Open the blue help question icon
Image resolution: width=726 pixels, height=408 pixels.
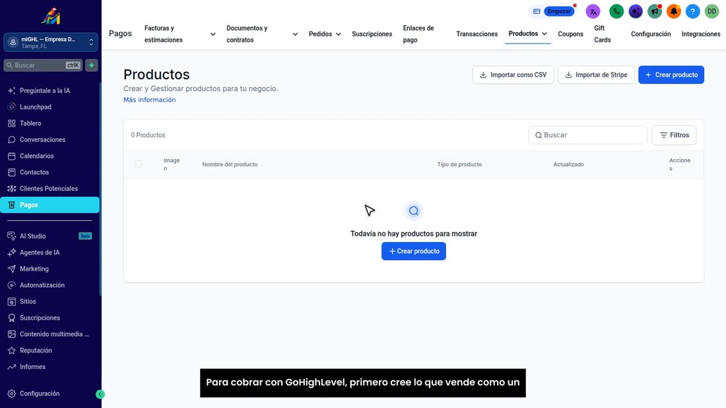coord(692,11)
